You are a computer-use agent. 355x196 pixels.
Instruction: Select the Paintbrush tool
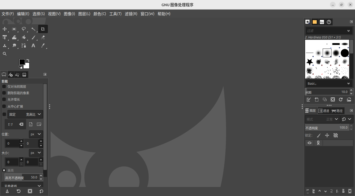[x=33, y=37]
